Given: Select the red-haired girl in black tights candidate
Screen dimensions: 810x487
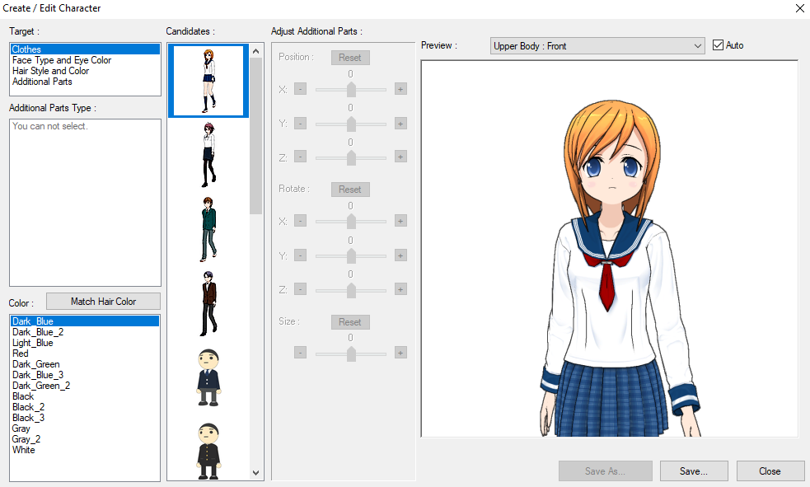Looking at the screenshot, I should (208, 155).
